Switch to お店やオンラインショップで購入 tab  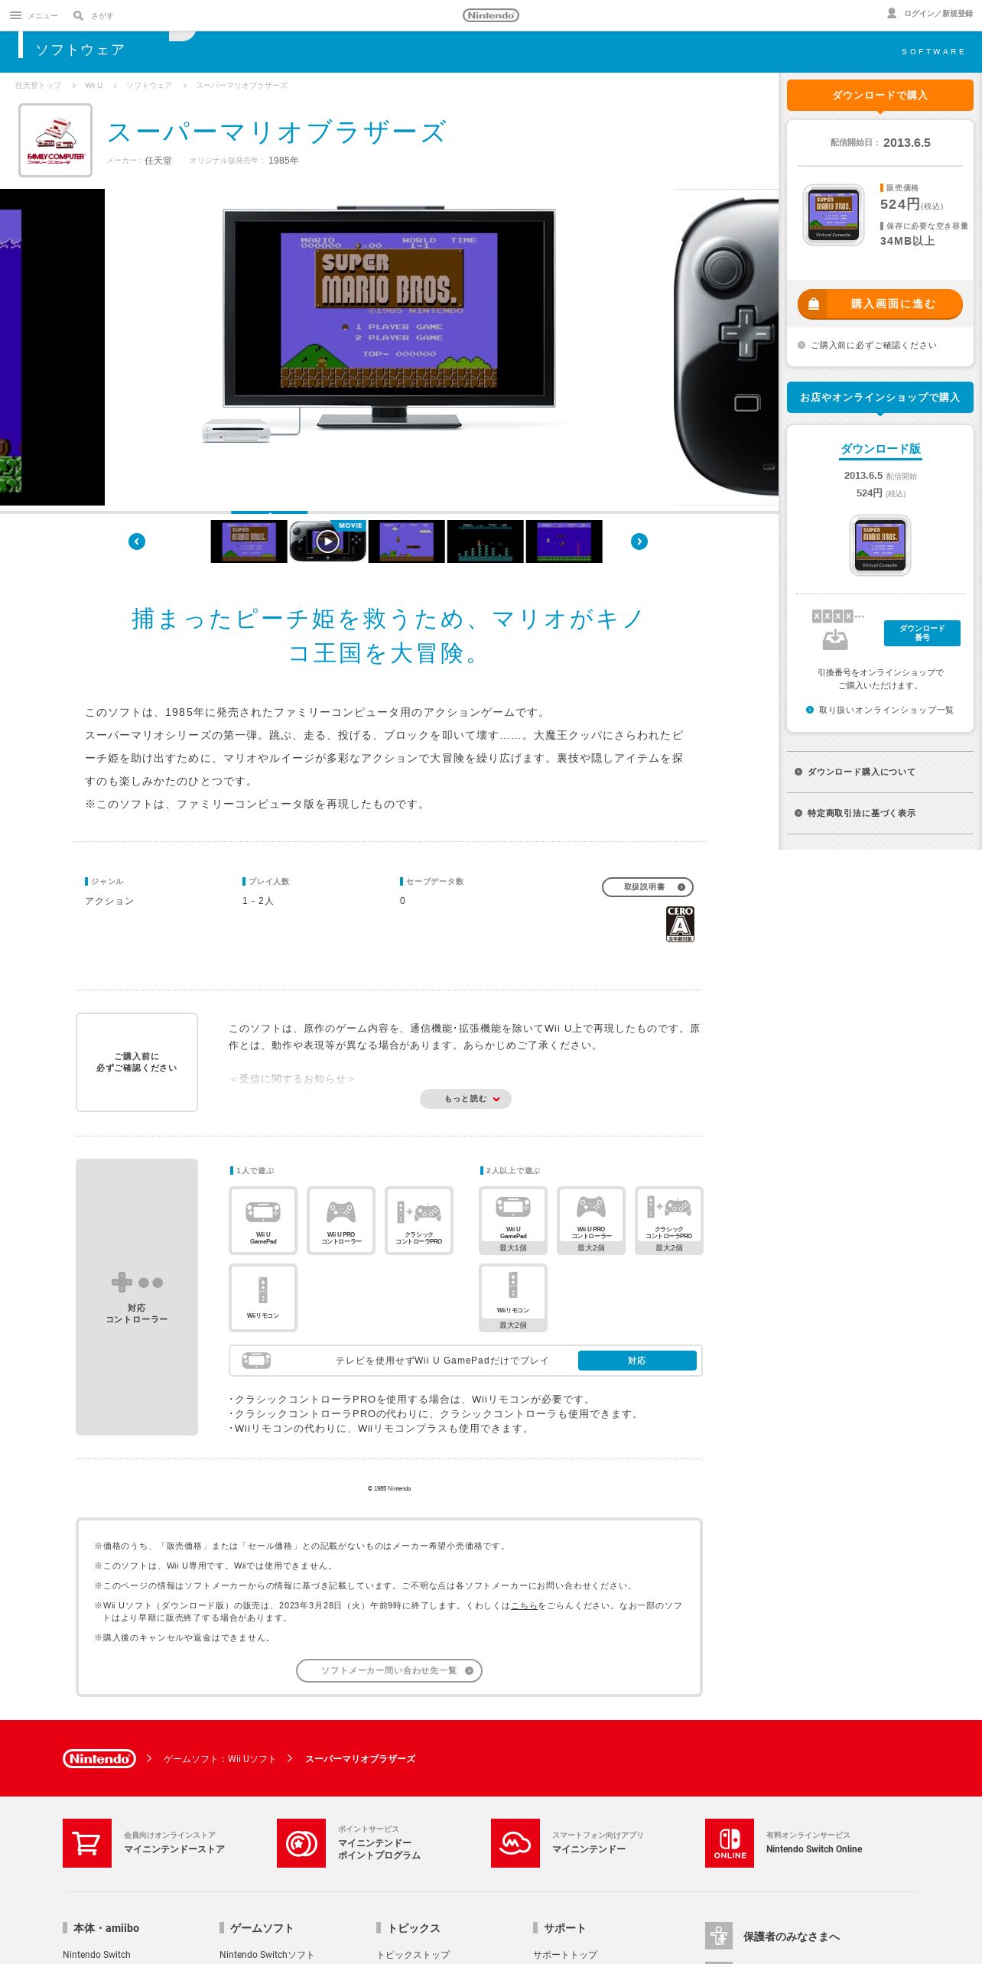[880, 398]
